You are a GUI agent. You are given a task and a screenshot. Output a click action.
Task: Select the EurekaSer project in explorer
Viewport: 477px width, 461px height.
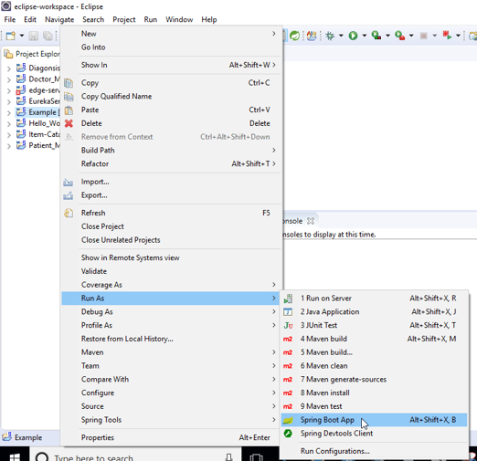point(44,101)
